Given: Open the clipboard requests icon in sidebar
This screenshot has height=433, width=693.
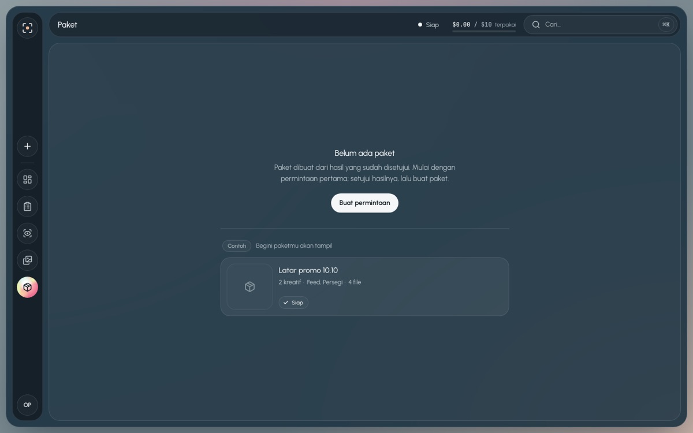Looking at the screenshot, I should 27,207.
